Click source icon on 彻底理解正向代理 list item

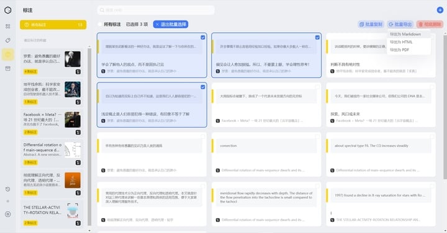[x=78, y=193]
